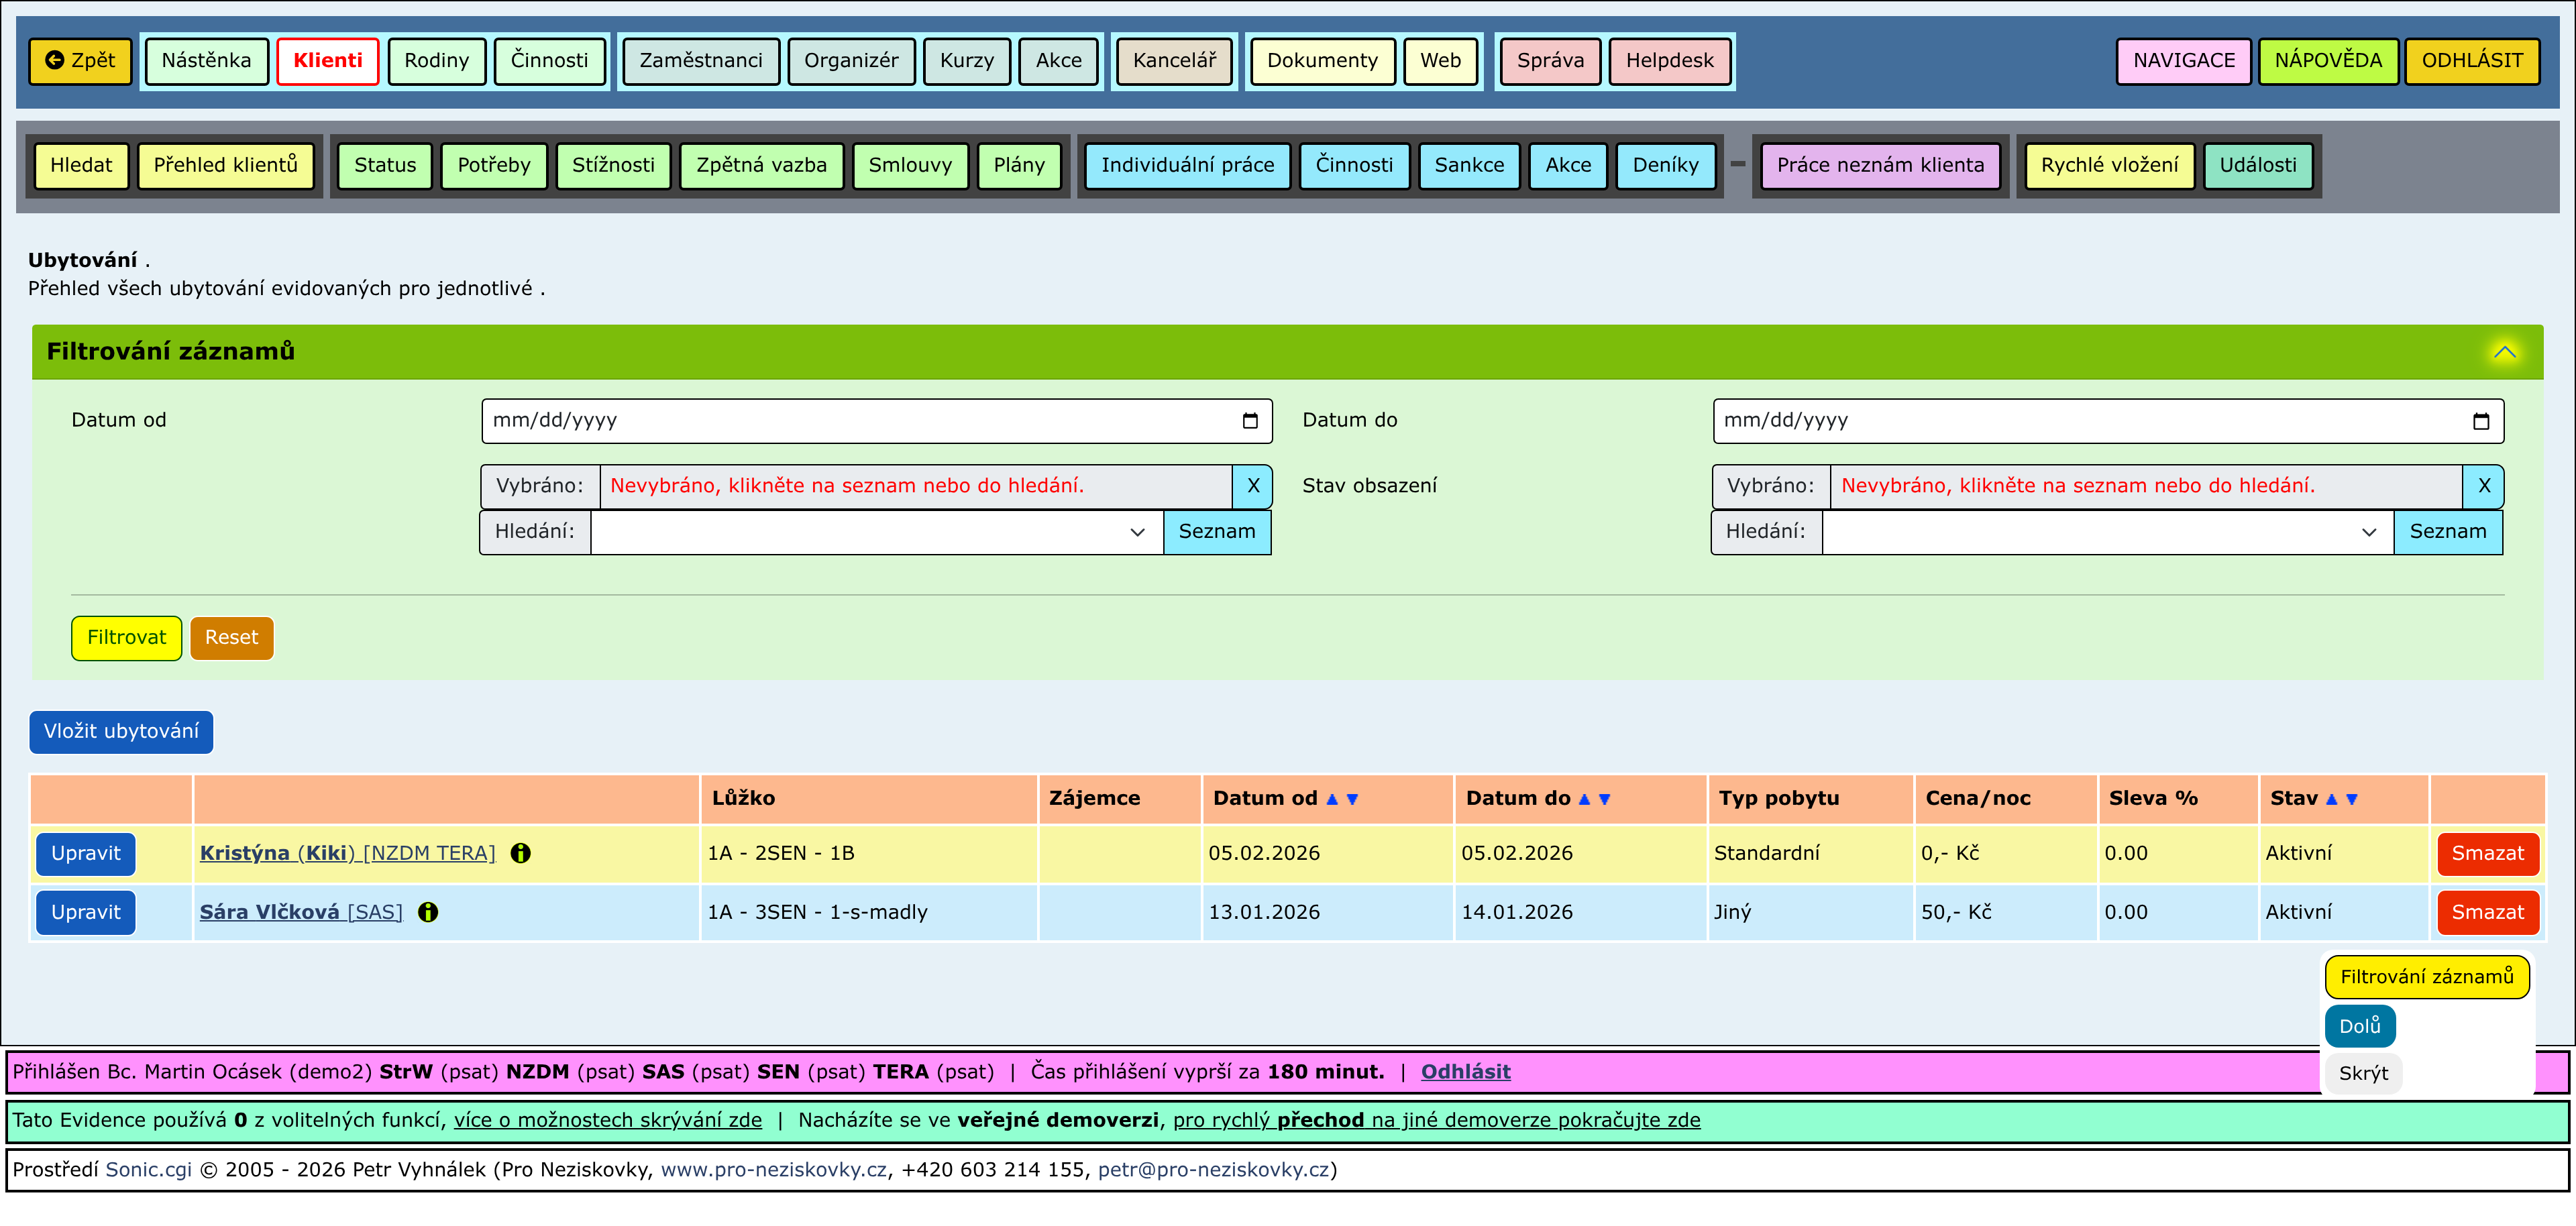
Task: Open calendar picker in Datum od field
Action: pos(1250,421)
